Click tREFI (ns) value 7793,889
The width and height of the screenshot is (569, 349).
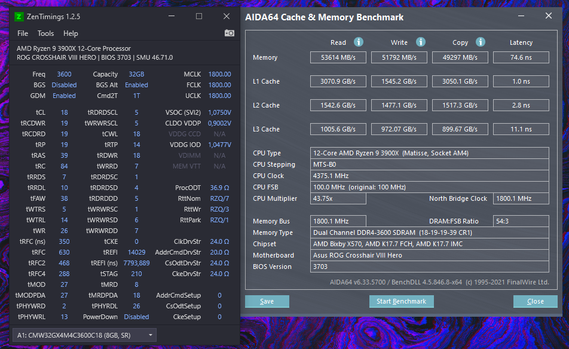coord(136,263)
